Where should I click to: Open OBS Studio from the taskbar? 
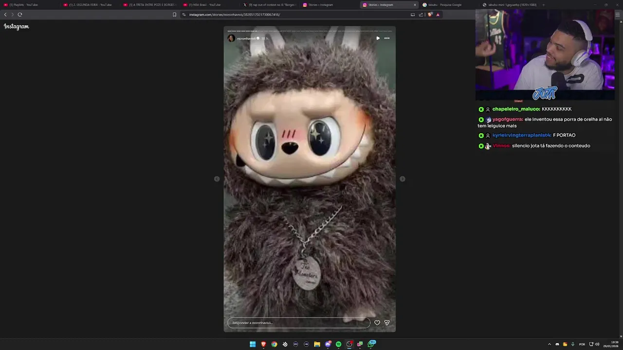(349, 344)
